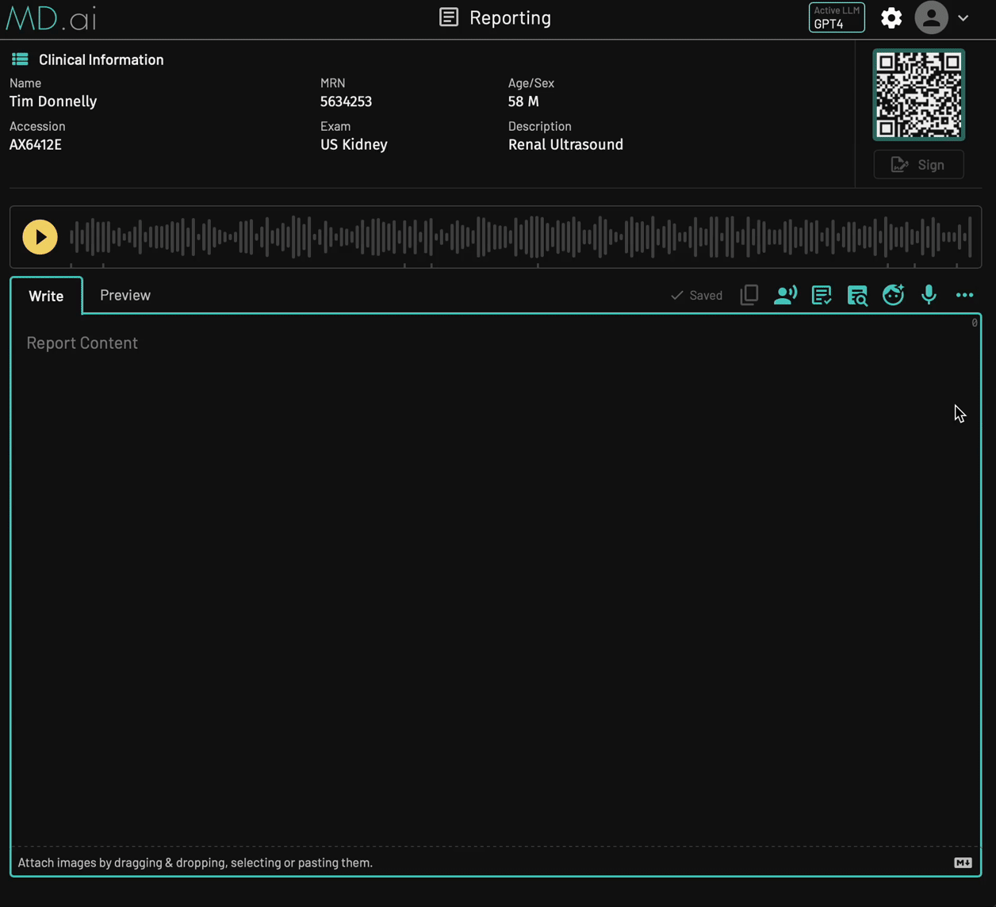Screen dimensions: 996x907
Task: Click the Clinical Information heading
Action: pos(102,59)
